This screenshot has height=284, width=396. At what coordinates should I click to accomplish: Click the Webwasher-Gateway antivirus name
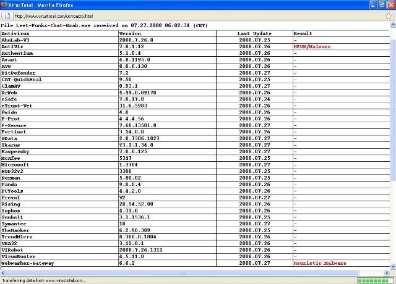(28, 263)
